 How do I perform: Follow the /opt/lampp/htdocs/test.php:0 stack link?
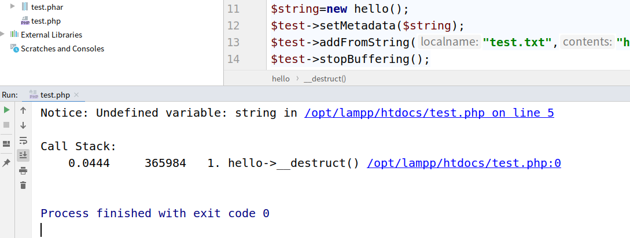464,163
